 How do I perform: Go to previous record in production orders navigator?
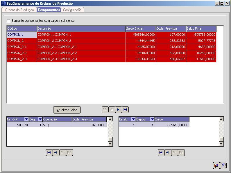[56, 153]
